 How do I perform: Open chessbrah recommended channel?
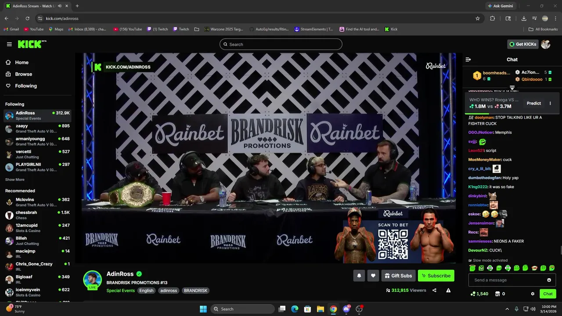(37, 215)
